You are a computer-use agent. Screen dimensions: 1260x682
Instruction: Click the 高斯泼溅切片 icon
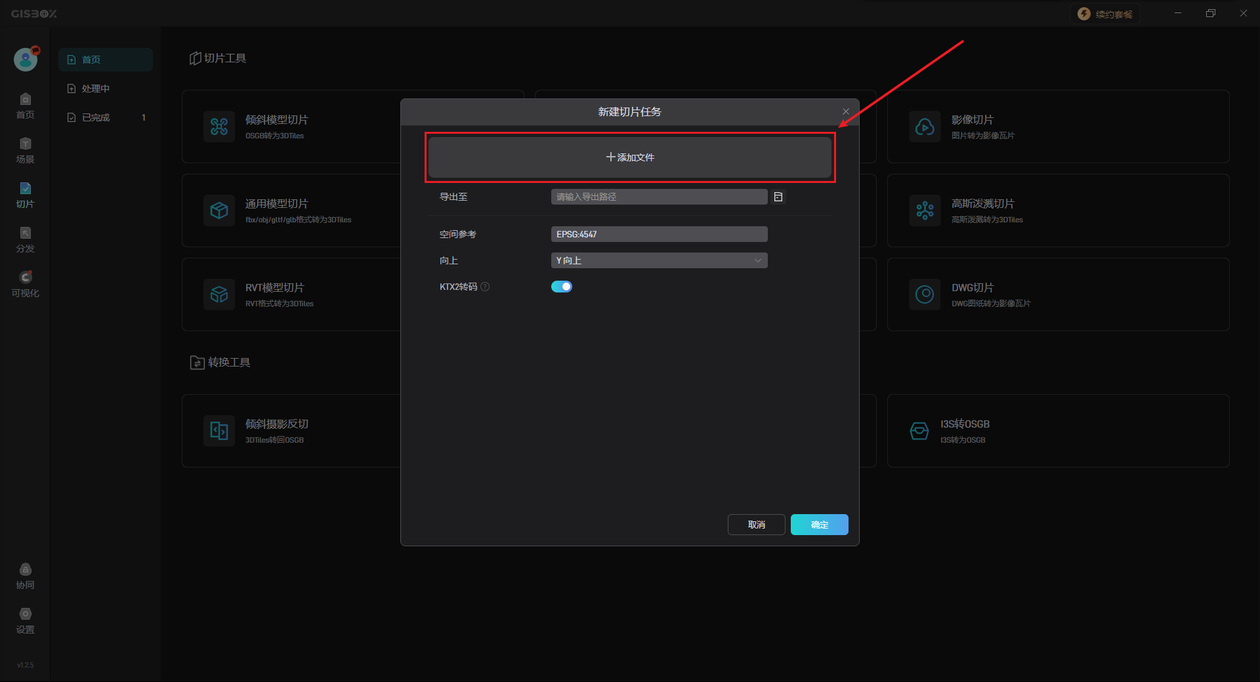tap(925, 211)
